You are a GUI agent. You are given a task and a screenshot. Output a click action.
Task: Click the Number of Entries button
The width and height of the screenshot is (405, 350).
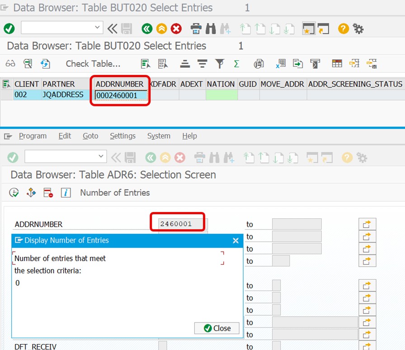(115, 193)
